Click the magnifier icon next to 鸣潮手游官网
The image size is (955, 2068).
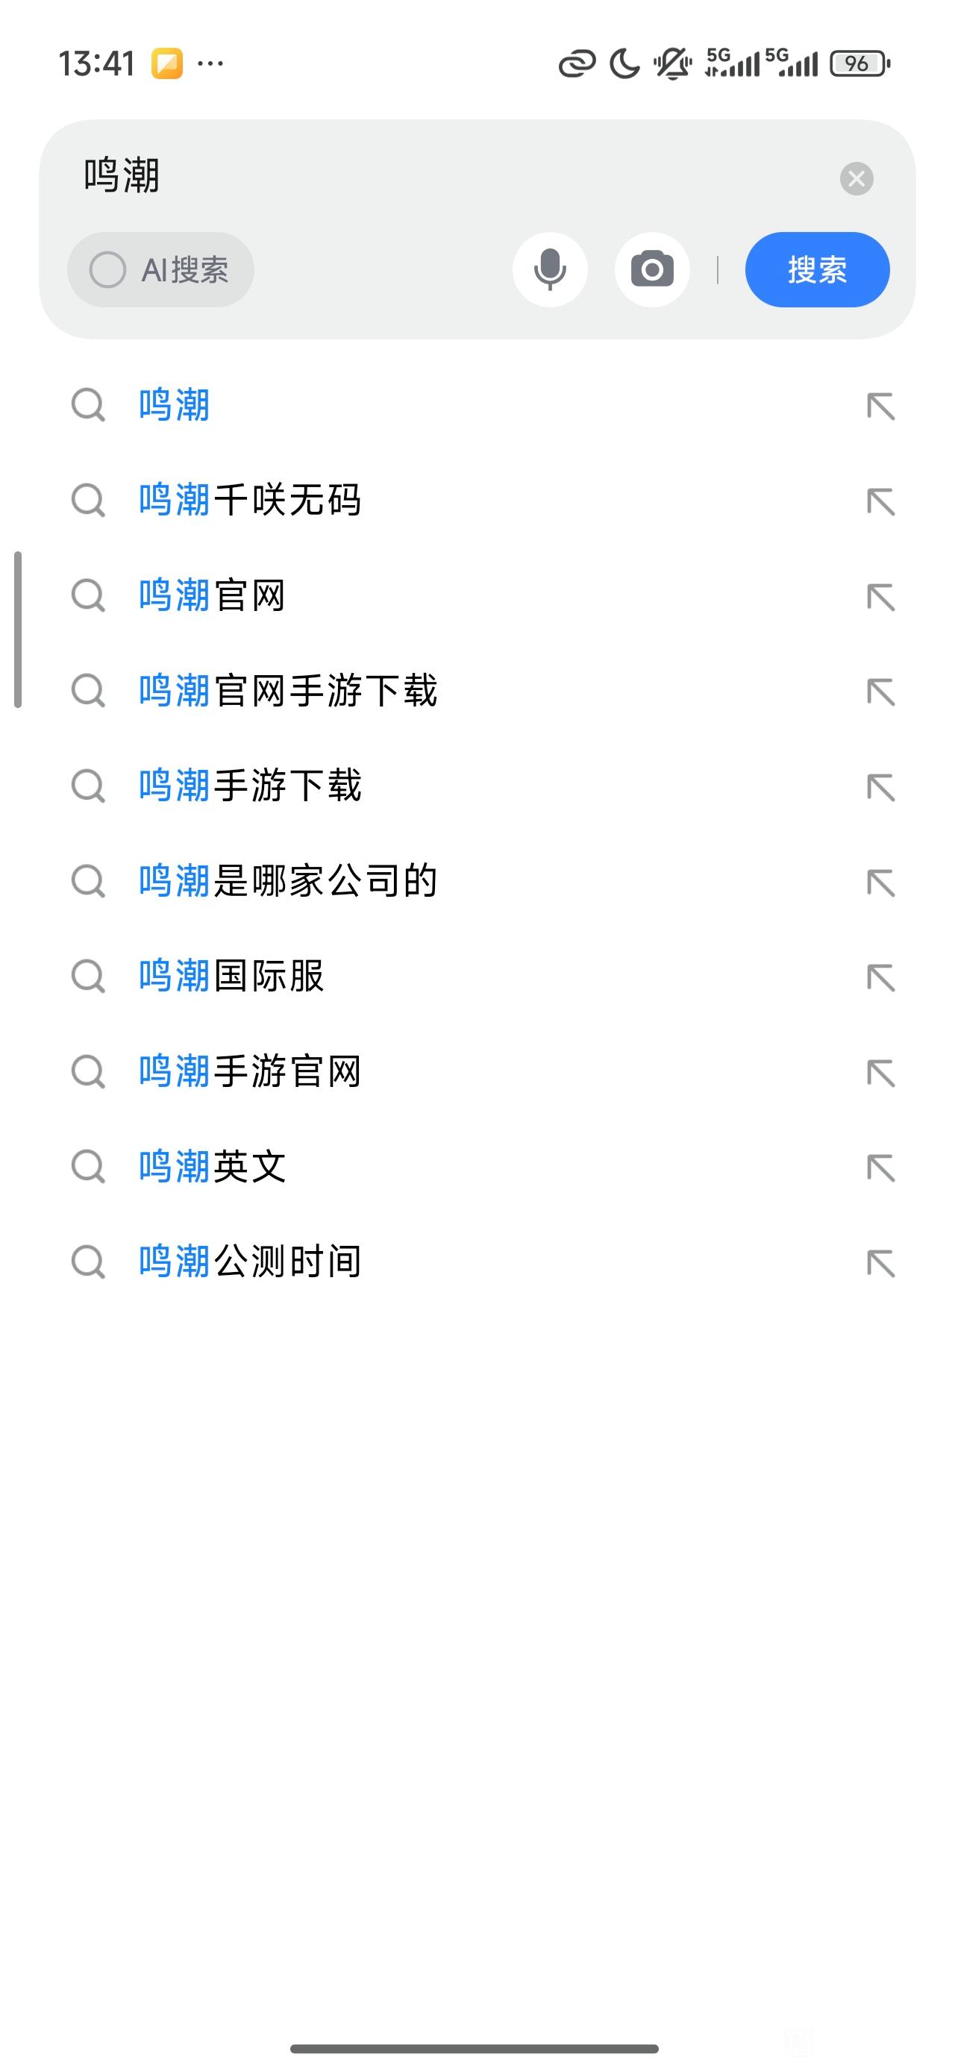[87, 1072]
